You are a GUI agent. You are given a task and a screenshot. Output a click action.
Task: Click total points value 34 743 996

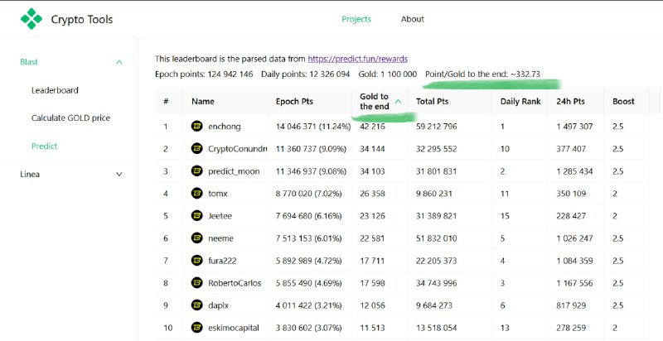[437, 283]
